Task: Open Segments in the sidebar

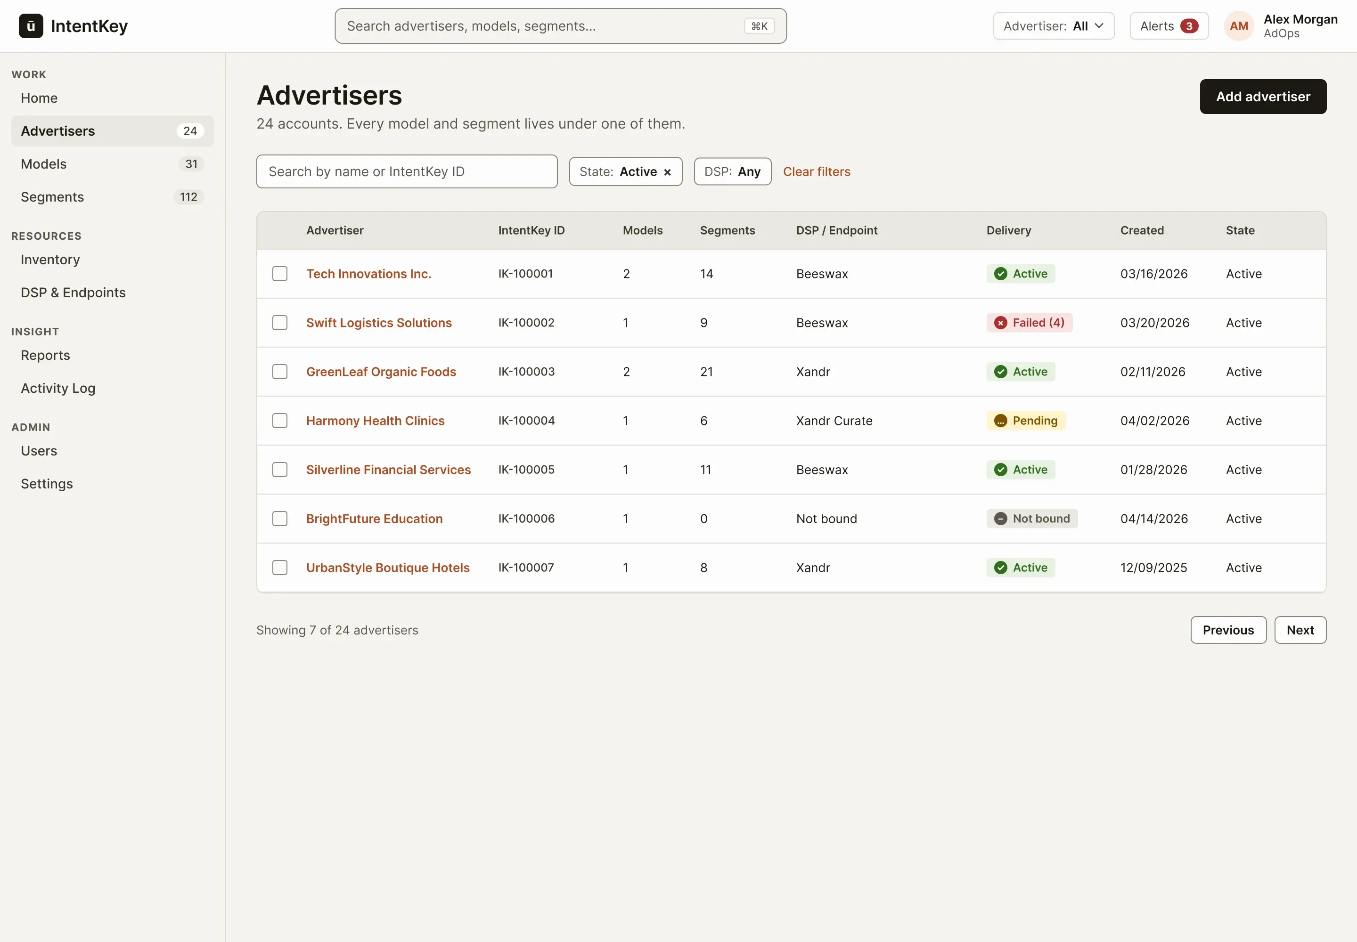Action: click(x=112, y=197)
